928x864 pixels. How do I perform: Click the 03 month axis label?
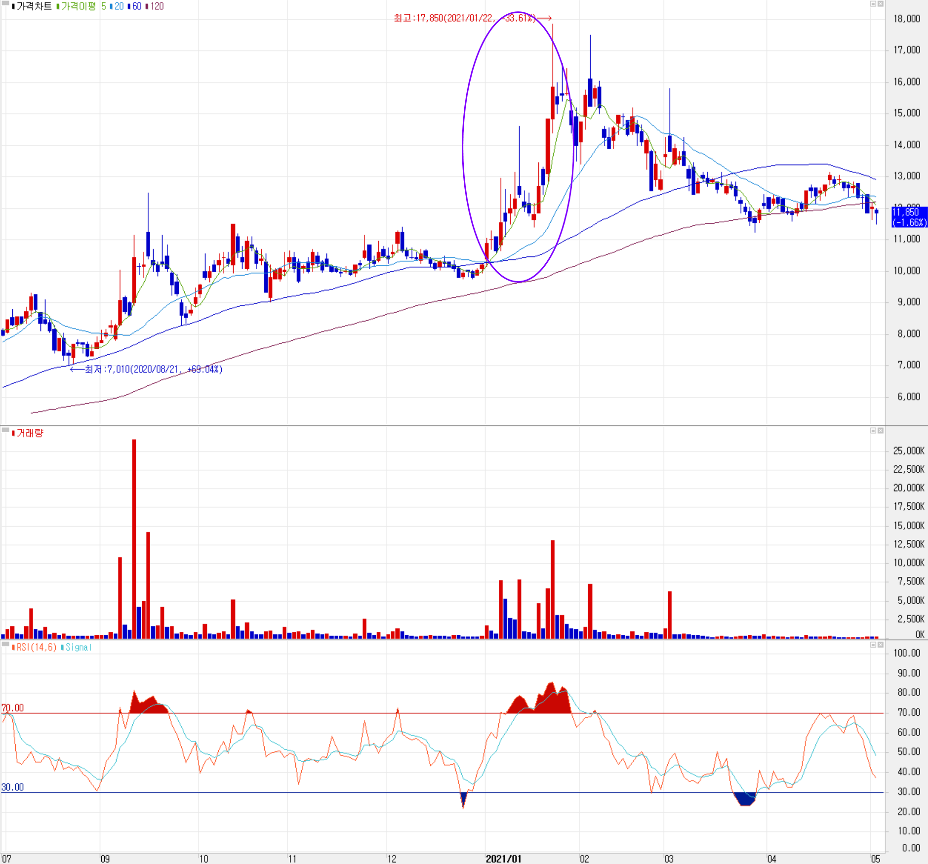tap(669, 859)
